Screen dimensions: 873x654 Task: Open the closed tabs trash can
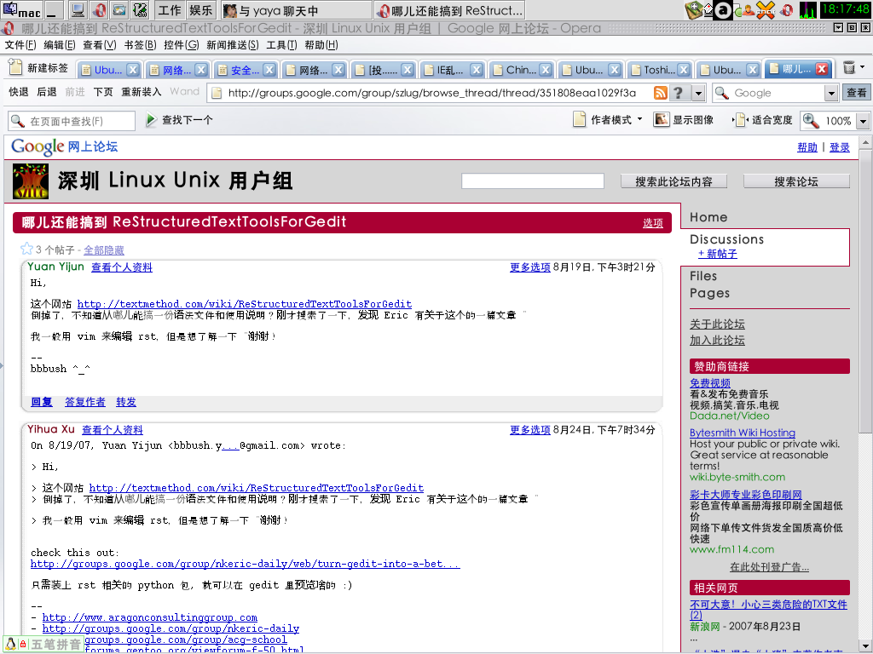pyautogui.click(x=848, y=67)
